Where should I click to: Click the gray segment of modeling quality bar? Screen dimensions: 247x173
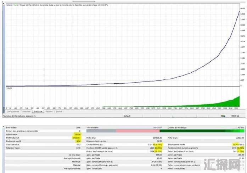pos(101,131)
